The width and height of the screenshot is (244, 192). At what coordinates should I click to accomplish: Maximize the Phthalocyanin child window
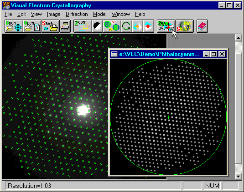(213, 54)
